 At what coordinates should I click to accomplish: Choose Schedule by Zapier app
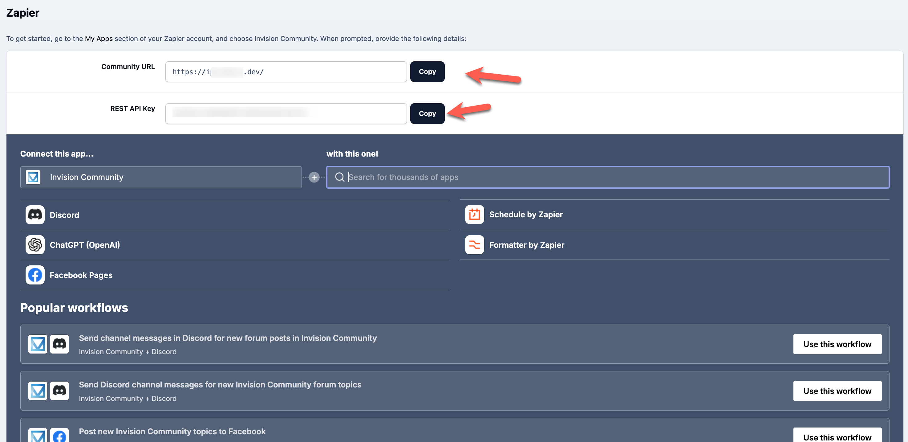pos(675,215)
